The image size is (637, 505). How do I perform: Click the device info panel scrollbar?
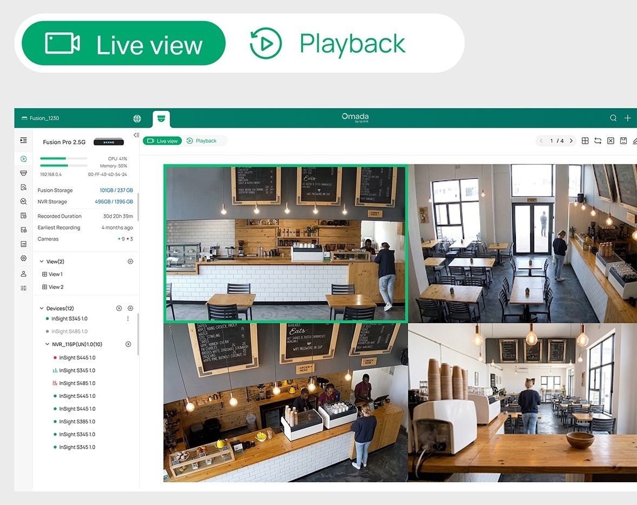click(x=138, y=207)
